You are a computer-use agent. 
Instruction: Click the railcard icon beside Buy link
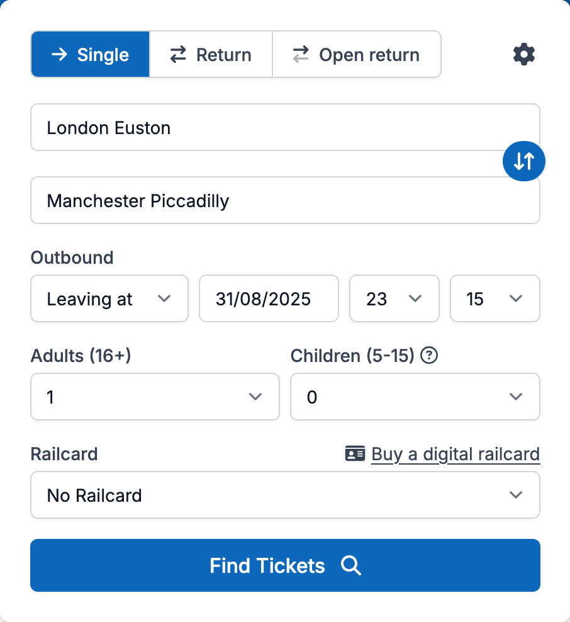point(355,454)
